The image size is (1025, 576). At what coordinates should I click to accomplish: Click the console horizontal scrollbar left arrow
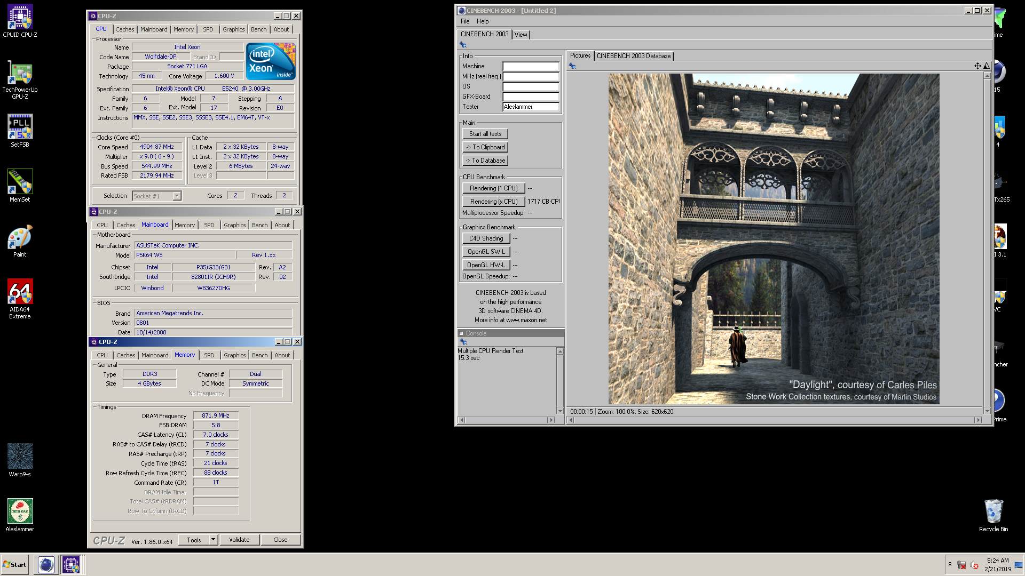click(x=462, y=420)
